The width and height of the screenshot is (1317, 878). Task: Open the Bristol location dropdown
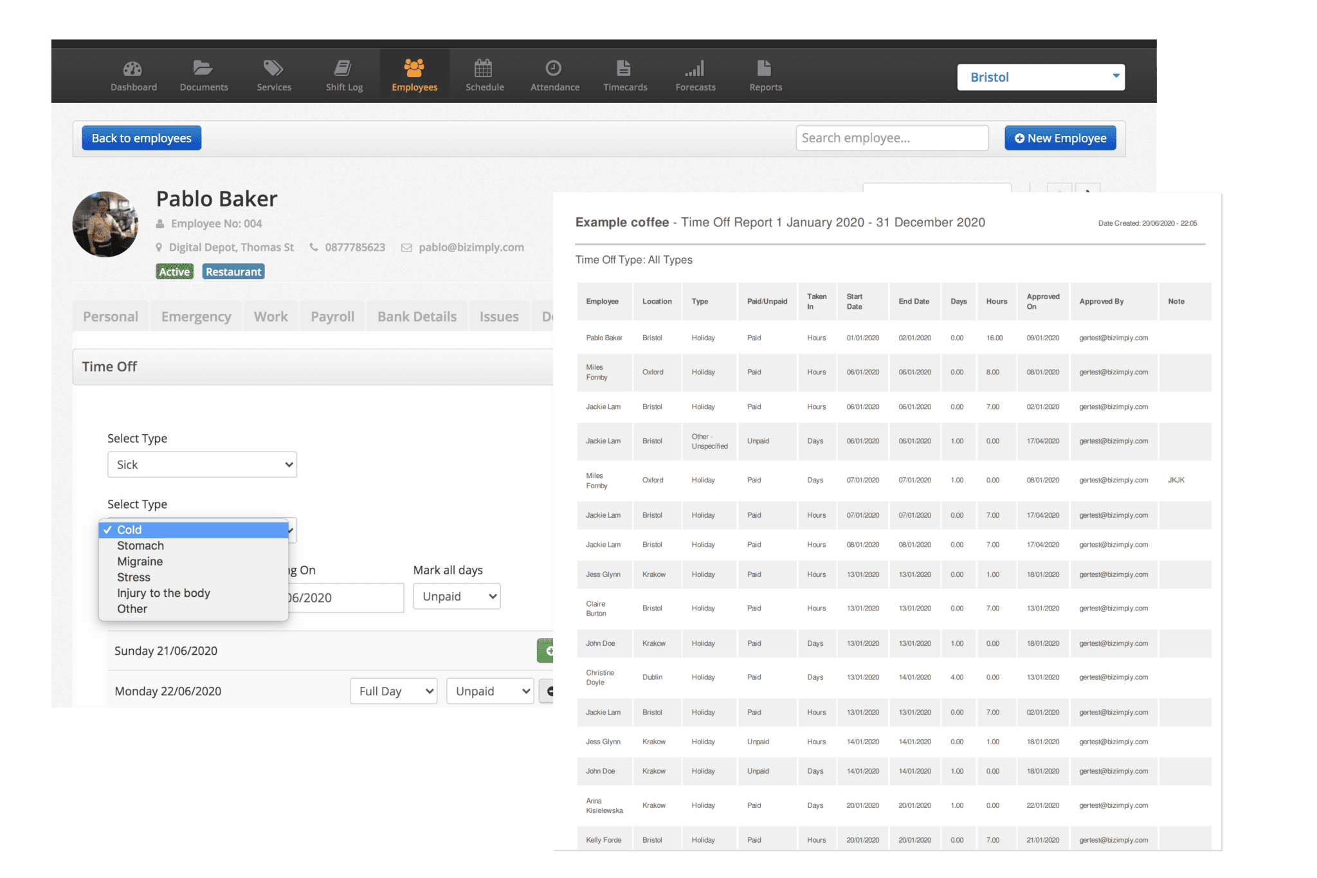1040,77
